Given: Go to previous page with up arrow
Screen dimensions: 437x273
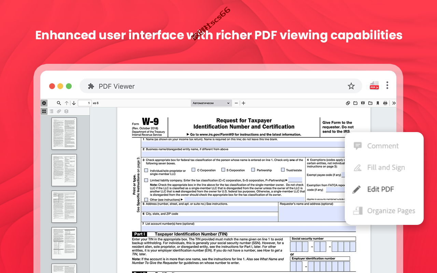Looking at the screenshot, I should point(67,103).
